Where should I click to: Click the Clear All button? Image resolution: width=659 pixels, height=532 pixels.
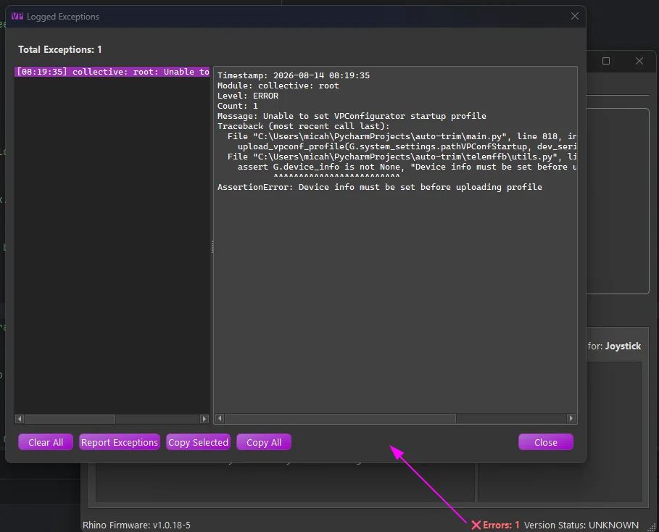[x=46, y=442]
